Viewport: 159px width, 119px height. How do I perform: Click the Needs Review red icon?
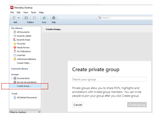click(15, 47)
